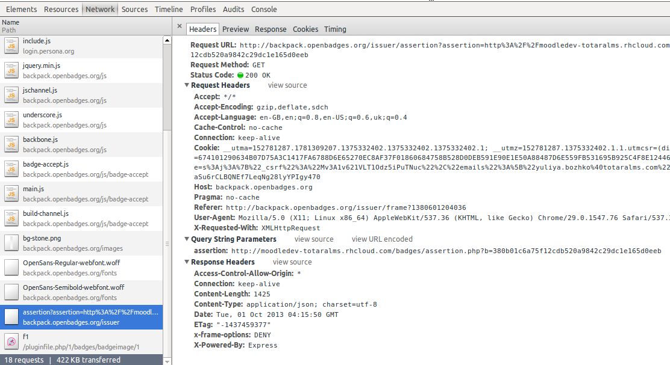Close the request details panel
670x365 pixels.
[180, 26]
